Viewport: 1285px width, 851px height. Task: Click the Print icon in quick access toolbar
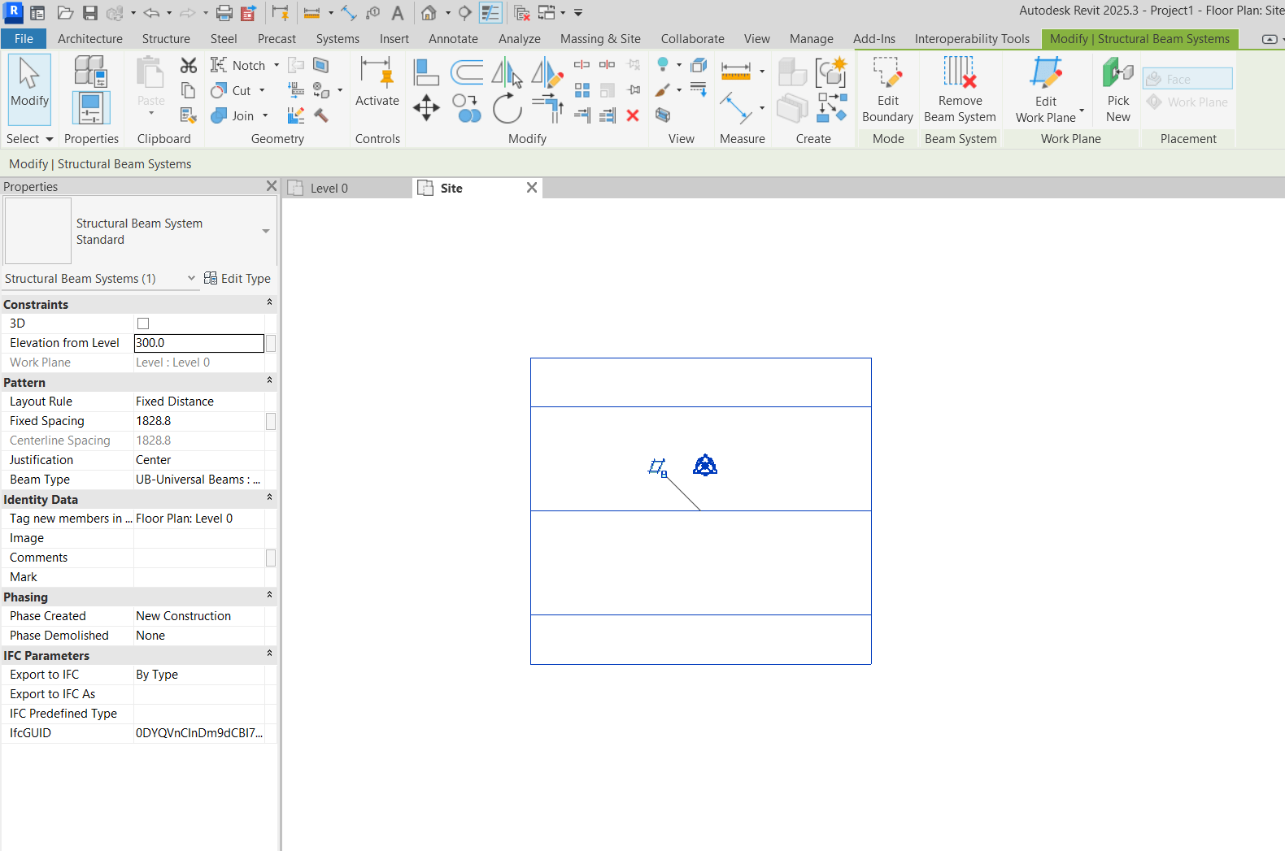(x=224, y=13)
